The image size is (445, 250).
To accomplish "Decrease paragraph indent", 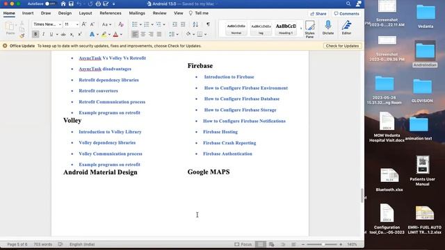I will 175,24.
